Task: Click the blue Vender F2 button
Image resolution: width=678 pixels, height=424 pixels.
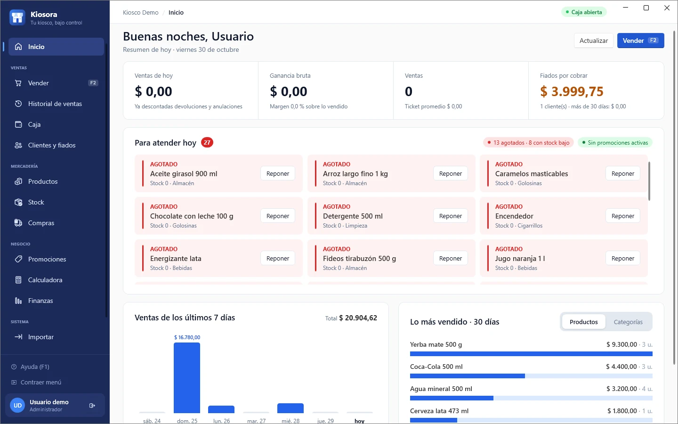Action: click(640, 41)
